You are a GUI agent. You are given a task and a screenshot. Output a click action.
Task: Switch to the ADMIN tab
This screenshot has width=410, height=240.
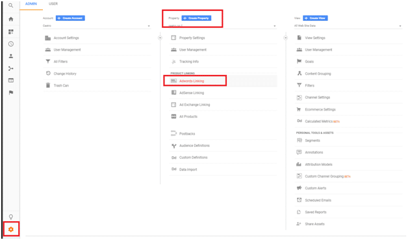pos(31,4)
